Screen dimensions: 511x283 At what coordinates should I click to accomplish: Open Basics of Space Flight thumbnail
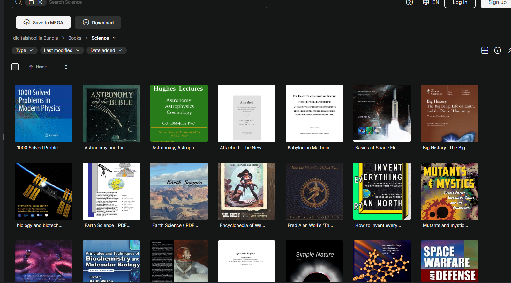[x=382, y=113]
